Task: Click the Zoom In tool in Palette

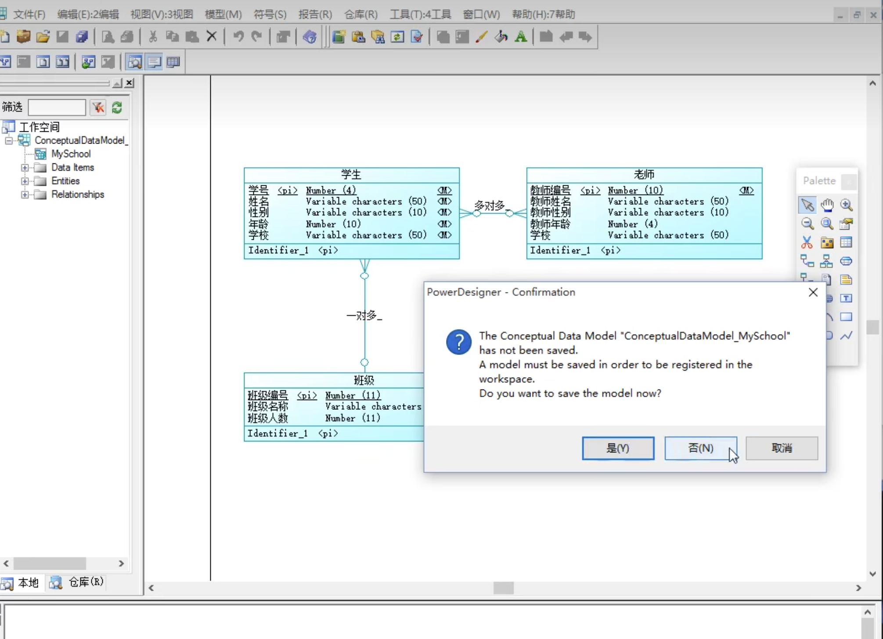Action: tap(846, 205)
